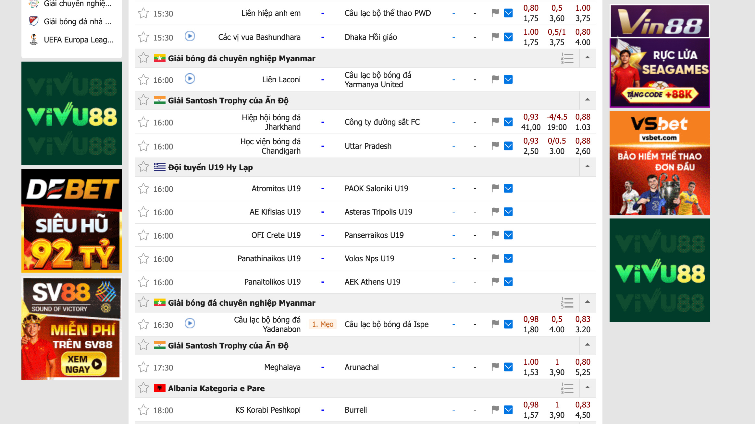Collapse Albania Kategoria e Pare section
Viewport: 755px width, 424px height.
point(587,388)
